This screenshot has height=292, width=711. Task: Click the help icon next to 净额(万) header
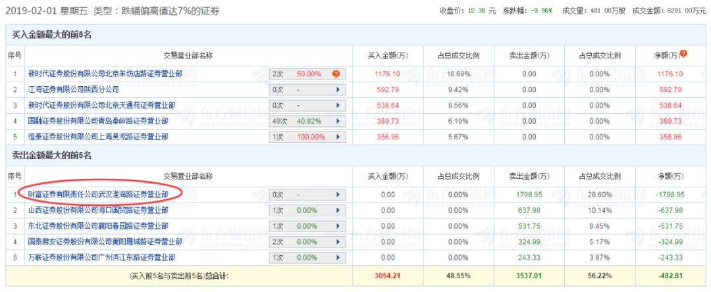point(683,53)
